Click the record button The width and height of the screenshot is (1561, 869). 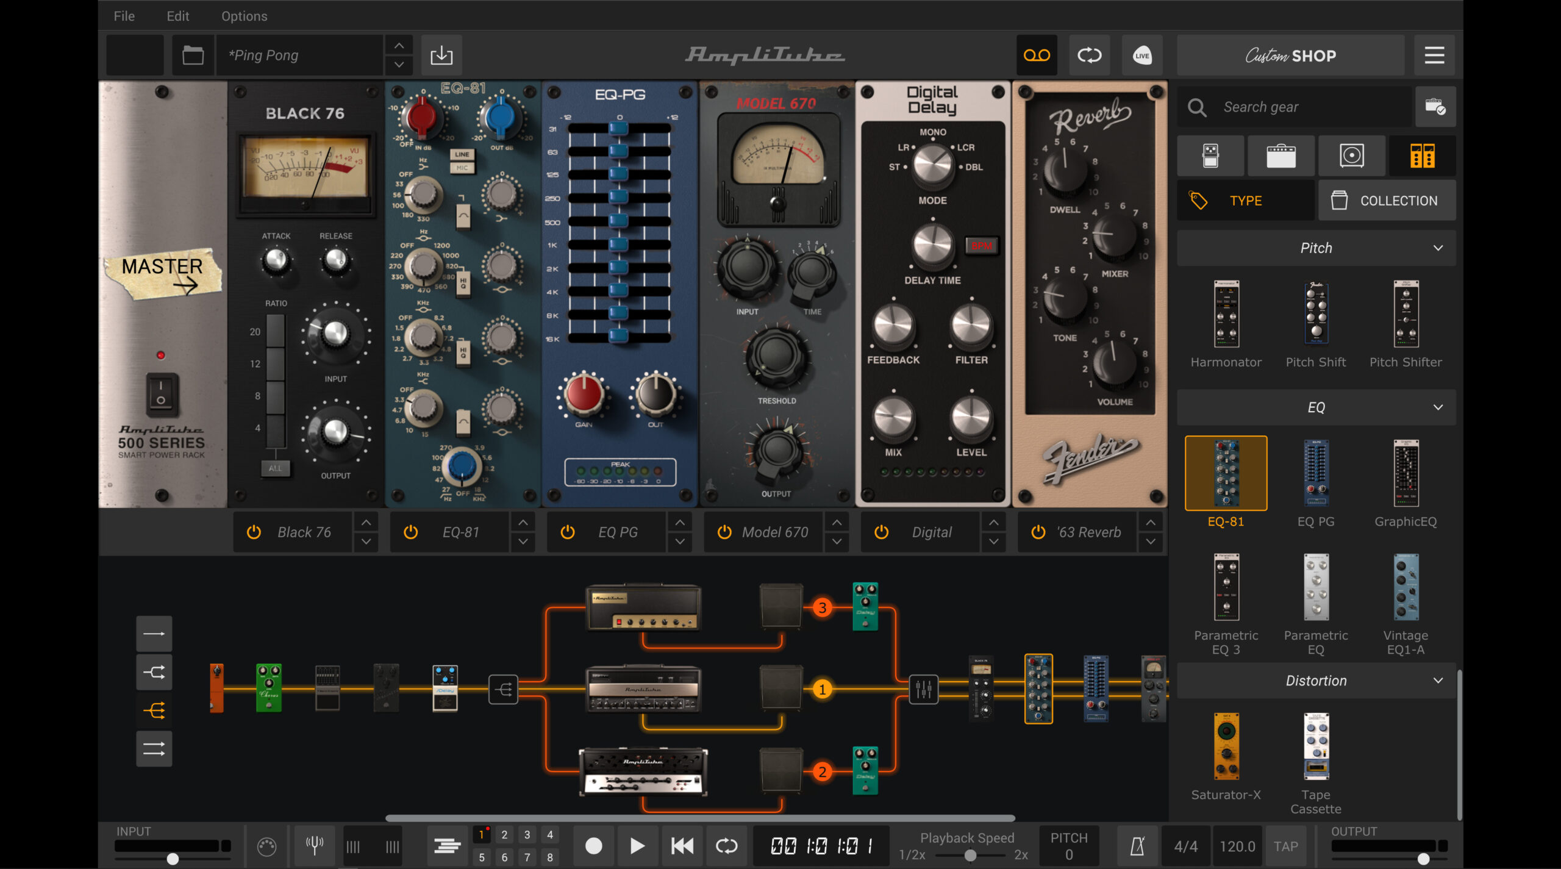click(x=593, y=846)
